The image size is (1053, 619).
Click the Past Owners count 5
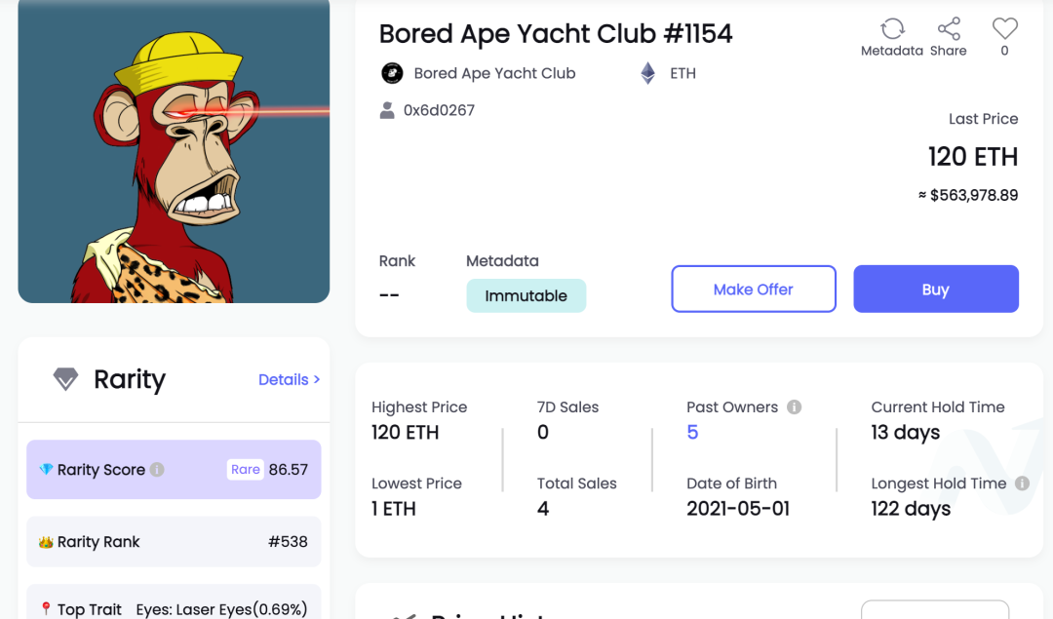[692, 433]
